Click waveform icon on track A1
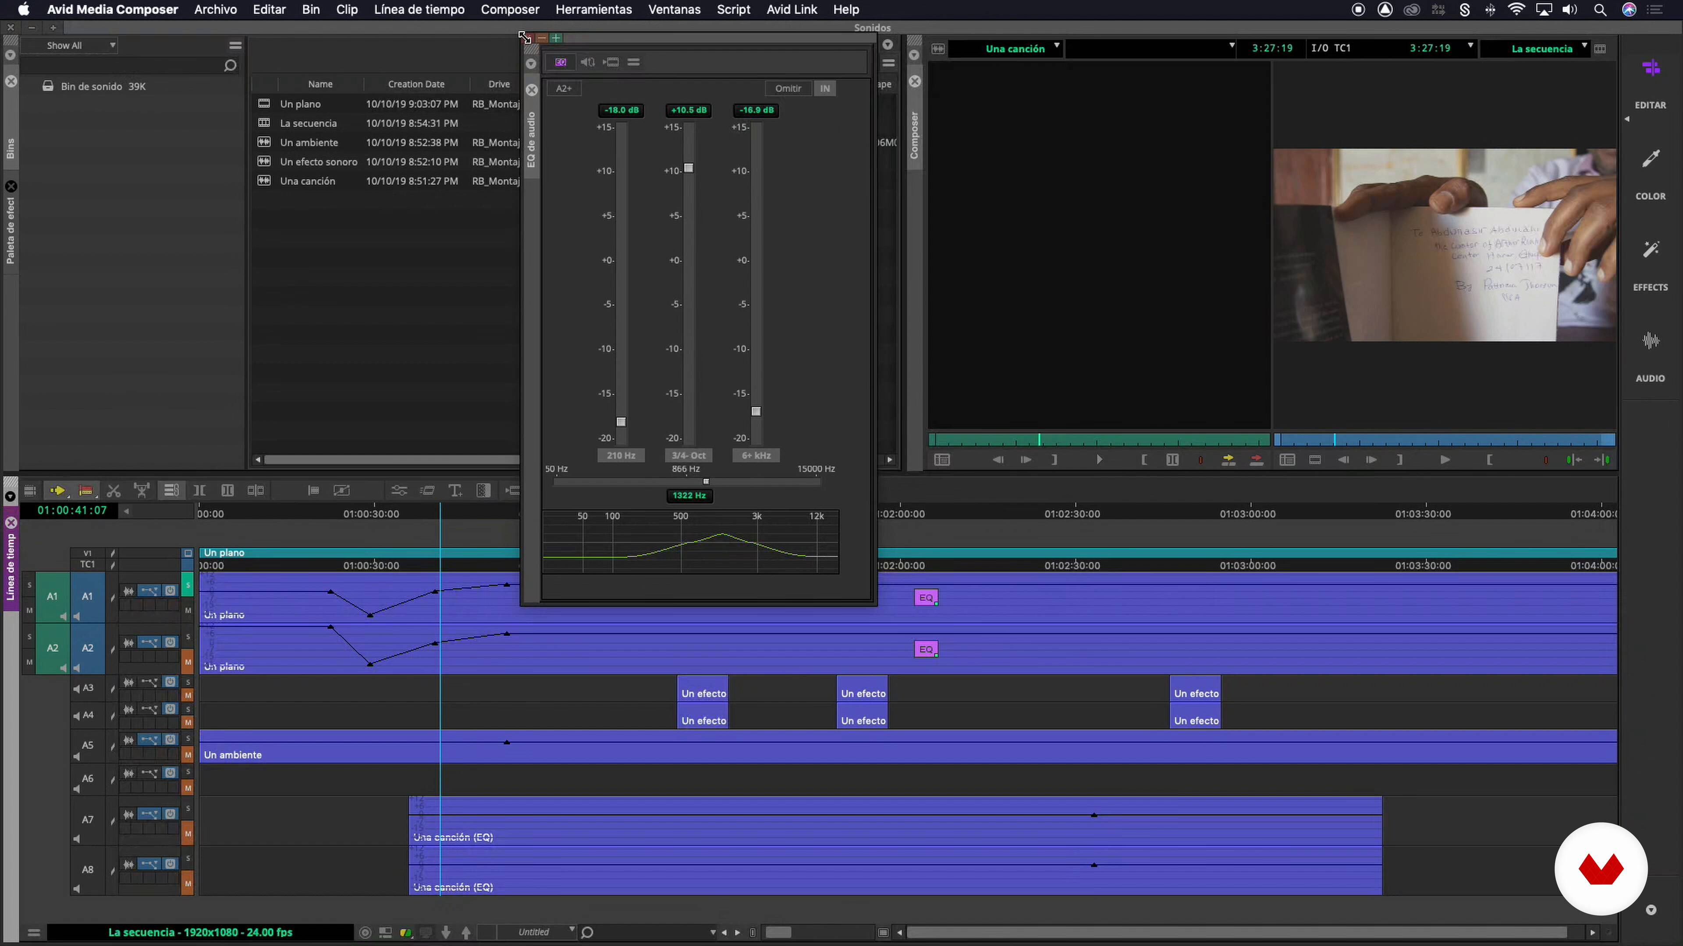The height and width of the screenshot is (946, 1683). point(129,591)
